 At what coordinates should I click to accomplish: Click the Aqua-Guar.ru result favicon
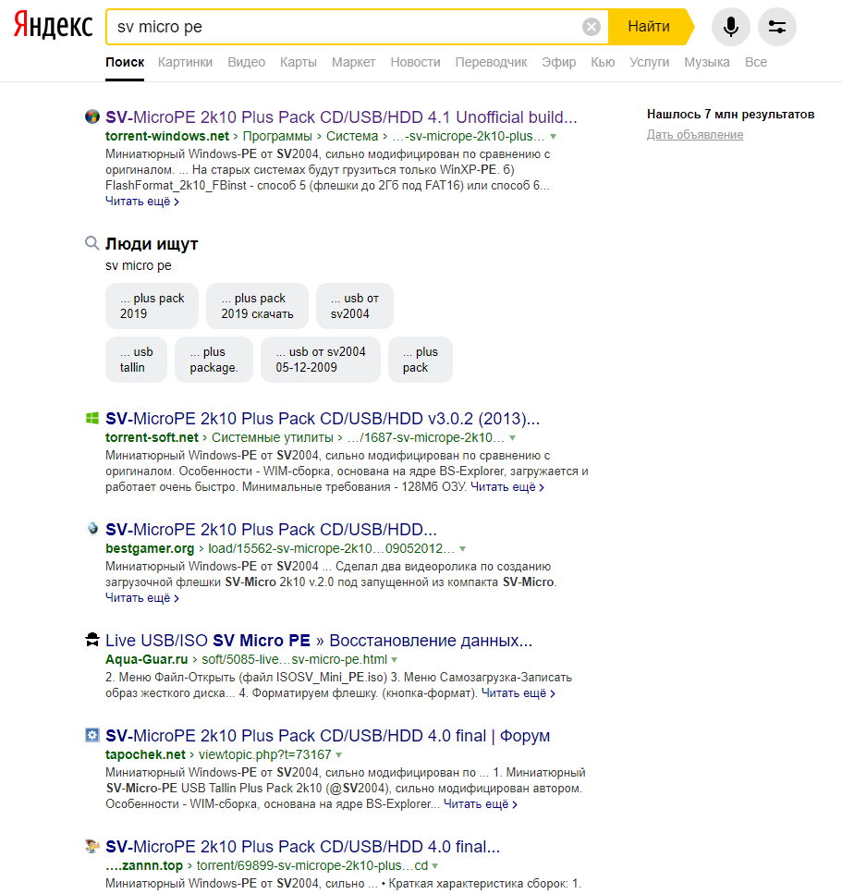click(x=92, y=640)
